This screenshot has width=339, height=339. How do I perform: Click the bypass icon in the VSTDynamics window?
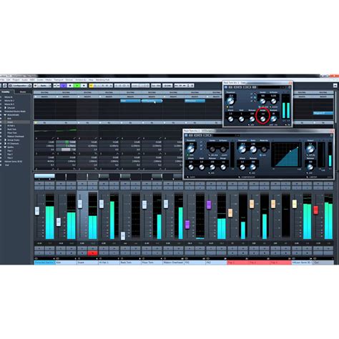(187, 135)
